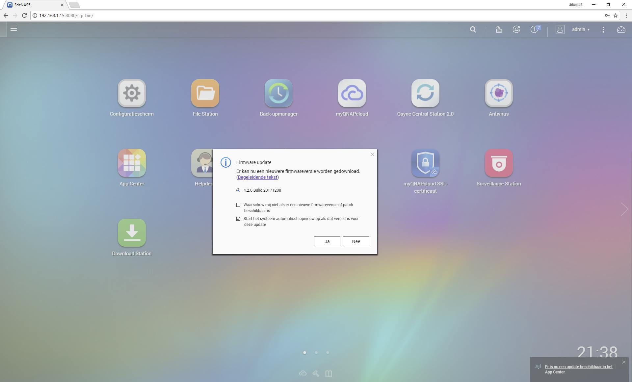Open File Station

click(x=205, y=93)
